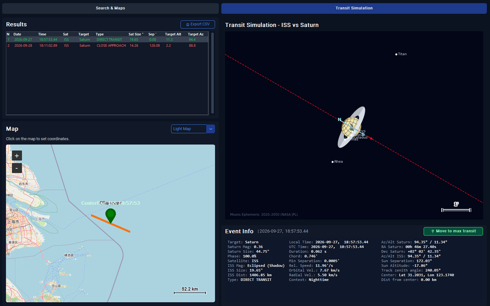Open the Light Map style dropdown
Image resolution: width=490 pixels, height=306 pixels.
tap(193, 129)
